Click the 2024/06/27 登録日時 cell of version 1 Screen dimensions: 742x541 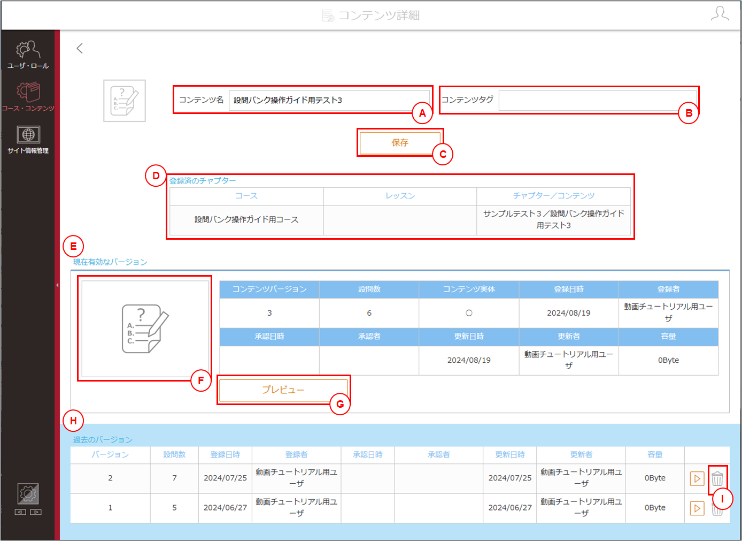225,508
